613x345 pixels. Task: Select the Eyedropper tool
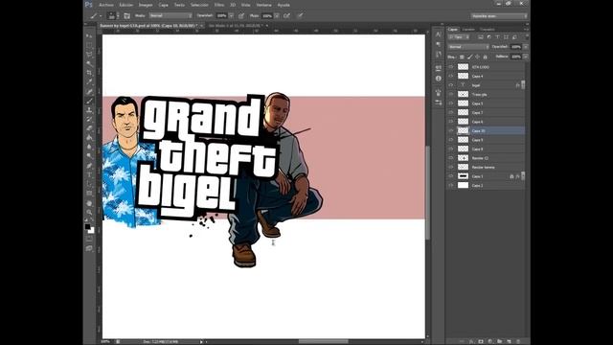tap(89, 82)
